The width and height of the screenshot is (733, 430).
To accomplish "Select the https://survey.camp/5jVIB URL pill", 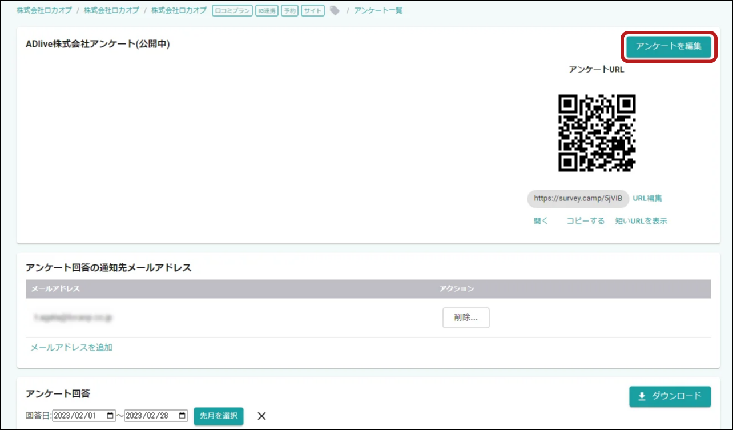I will [578, 198].
